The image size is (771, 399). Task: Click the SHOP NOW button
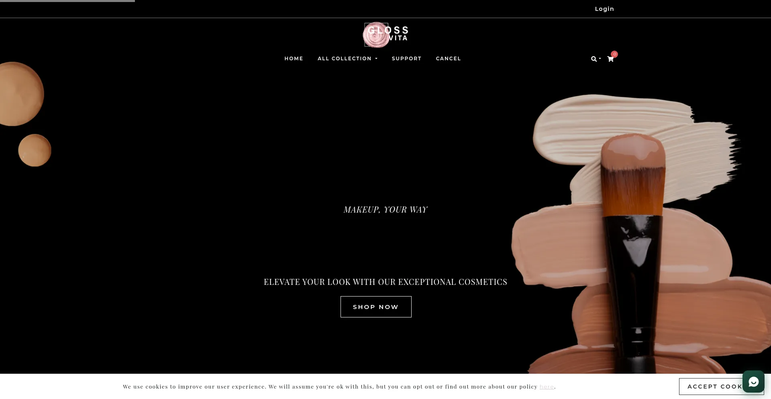pyautogui.click(x=376, y=307)
